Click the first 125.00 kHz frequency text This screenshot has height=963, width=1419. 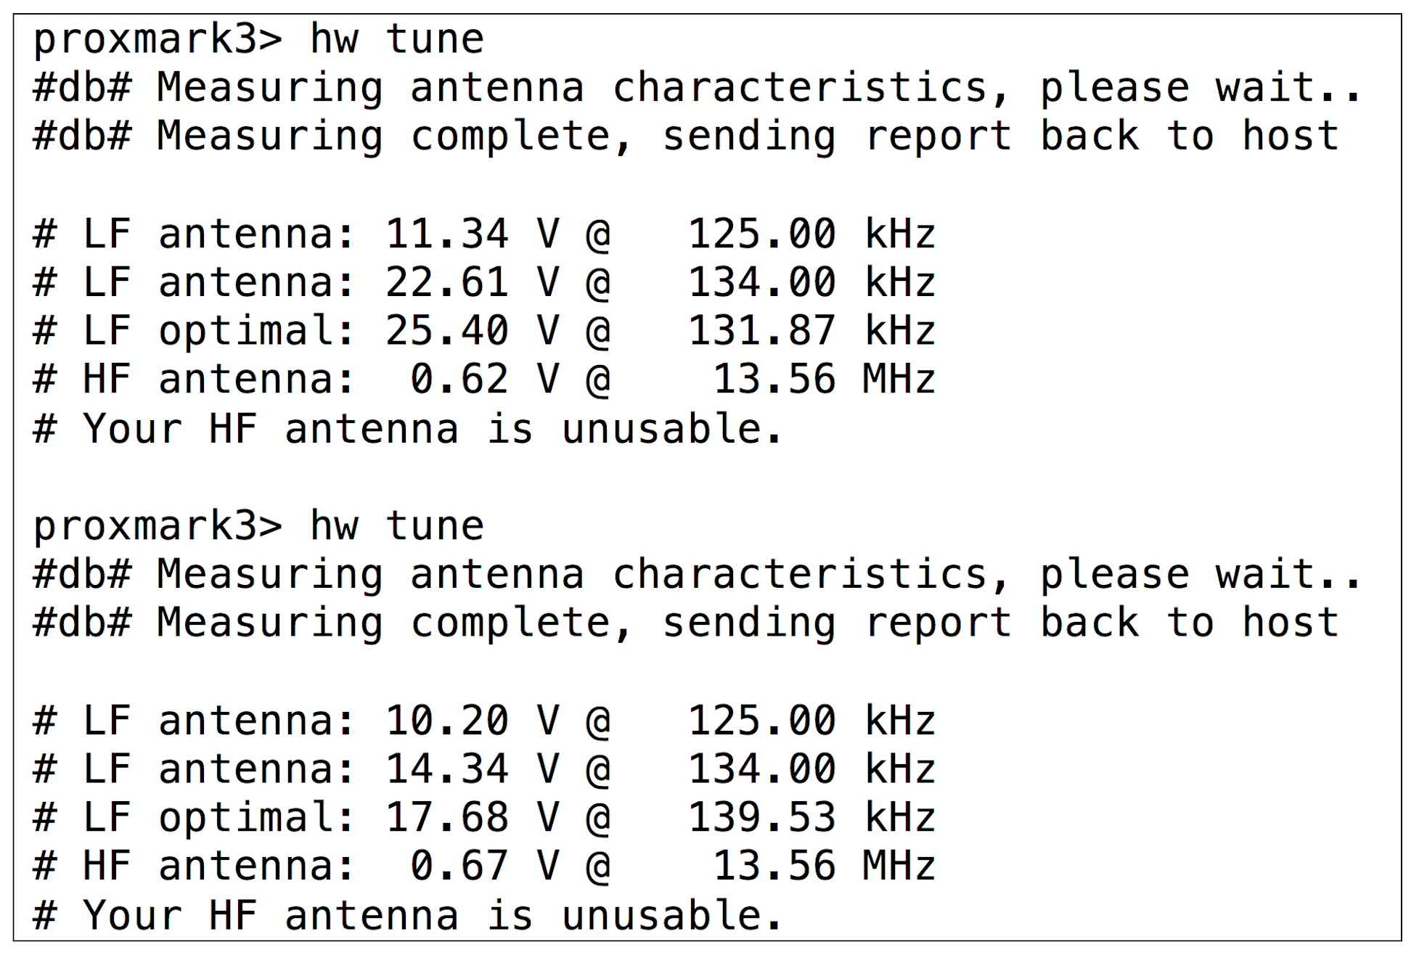pos(812,234)
